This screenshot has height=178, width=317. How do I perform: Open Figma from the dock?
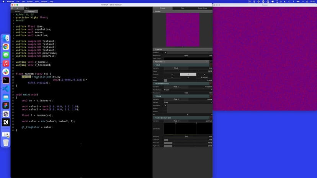point(6,105)
